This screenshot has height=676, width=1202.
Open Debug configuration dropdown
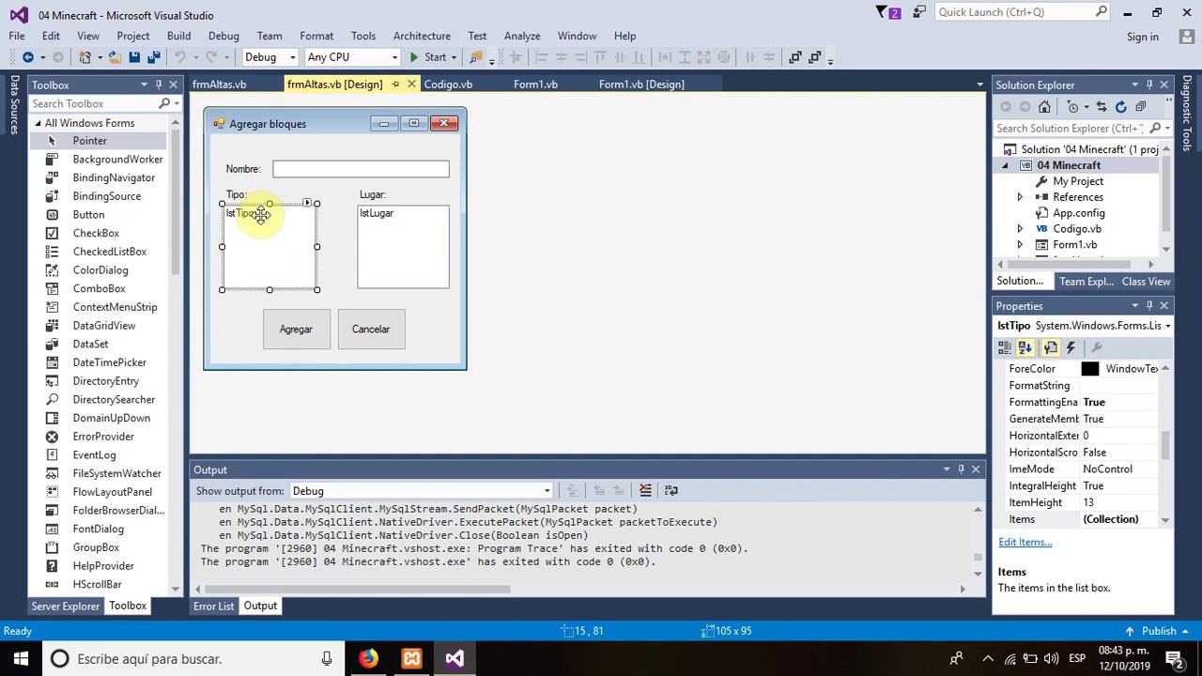[x=292, y=57]
